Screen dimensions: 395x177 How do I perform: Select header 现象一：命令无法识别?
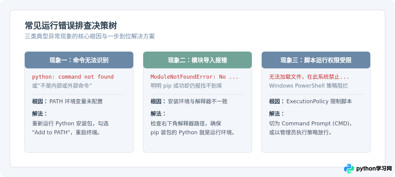coord(79,60)
